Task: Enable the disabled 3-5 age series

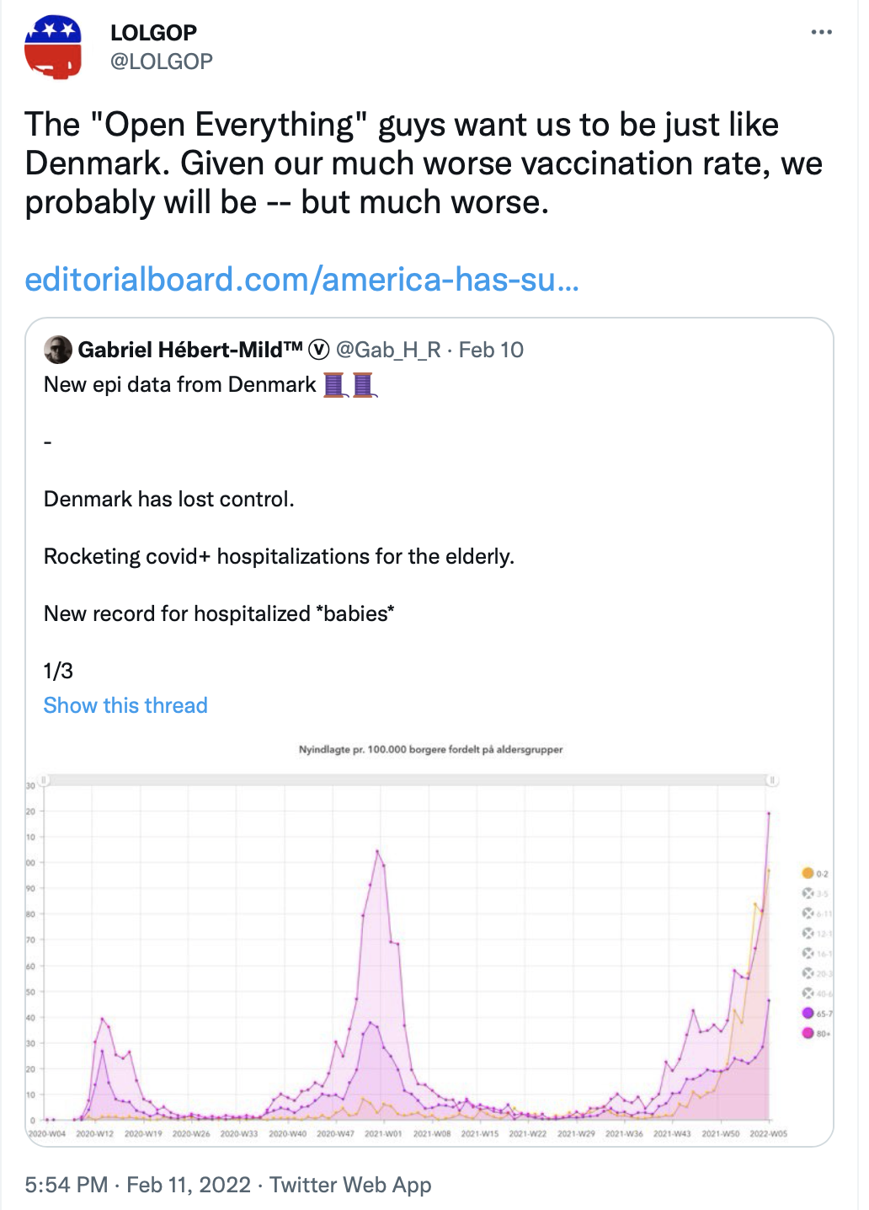Action: coord(808,893)
